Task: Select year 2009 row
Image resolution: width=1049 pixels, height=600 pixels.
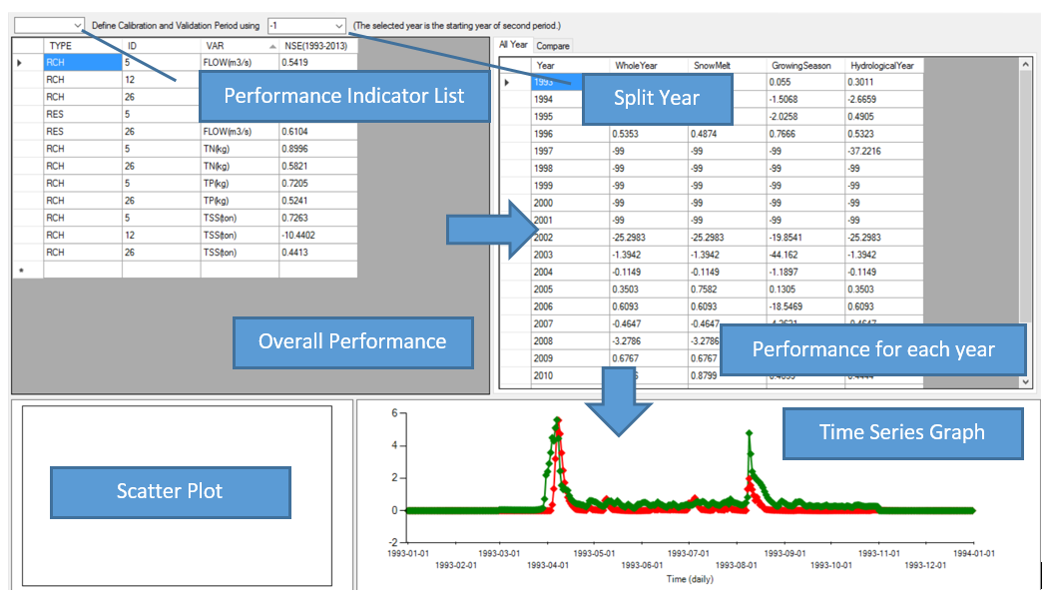Action: [x=571, y=358]
